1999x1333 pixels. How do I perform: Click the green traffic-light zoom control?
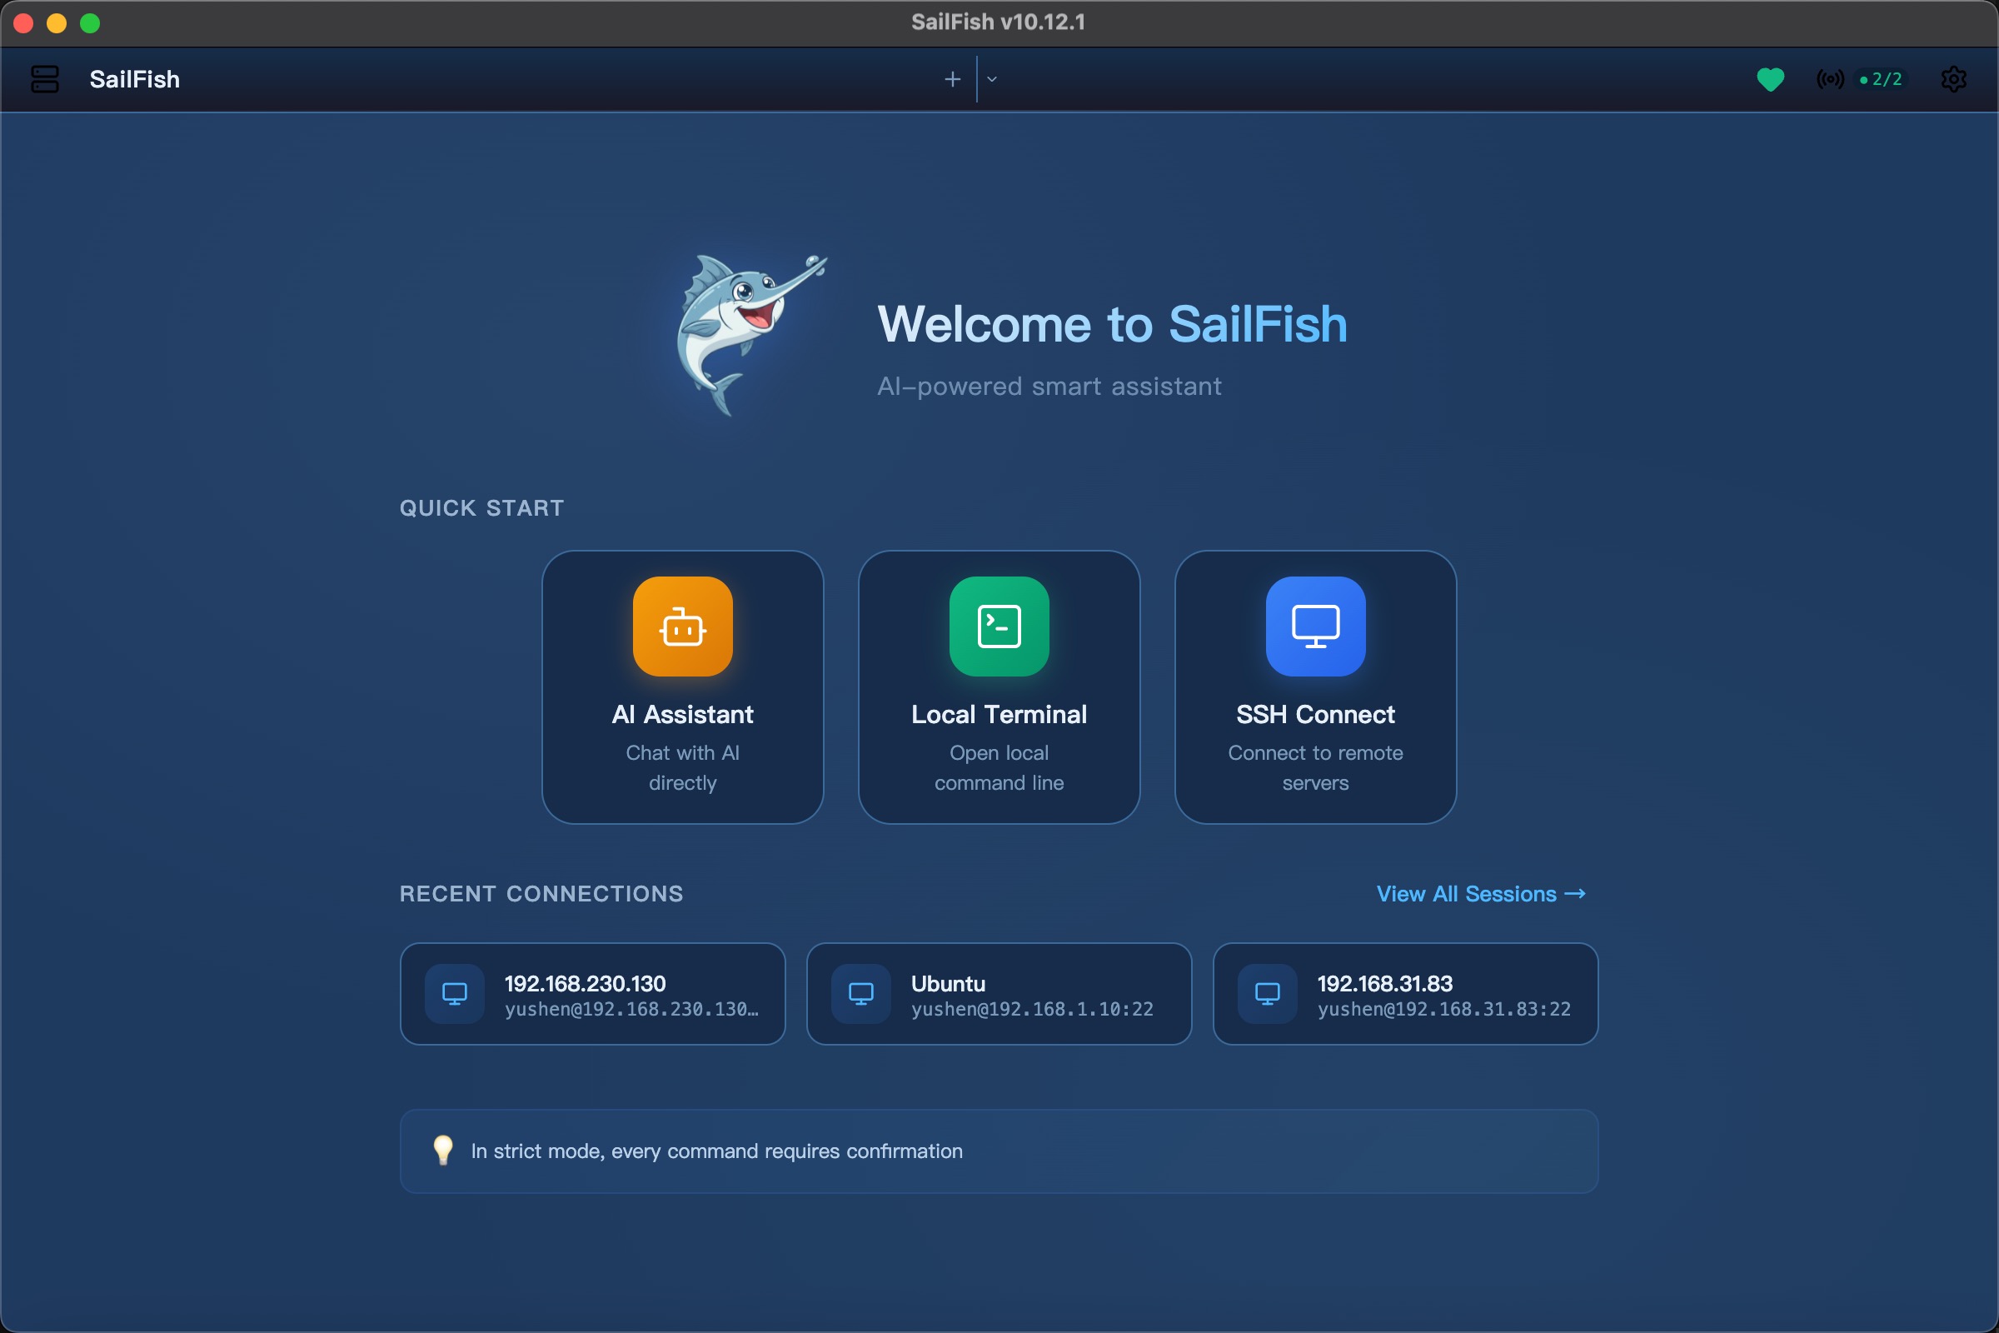(90, 23)
